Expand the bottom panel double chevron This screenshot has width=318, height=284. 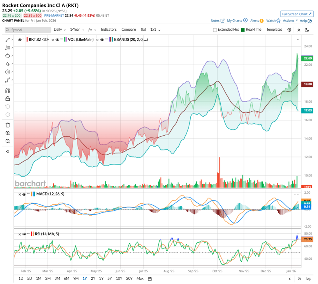289,279
